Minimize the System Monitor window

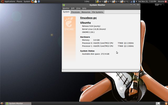(x=131, y=5)
